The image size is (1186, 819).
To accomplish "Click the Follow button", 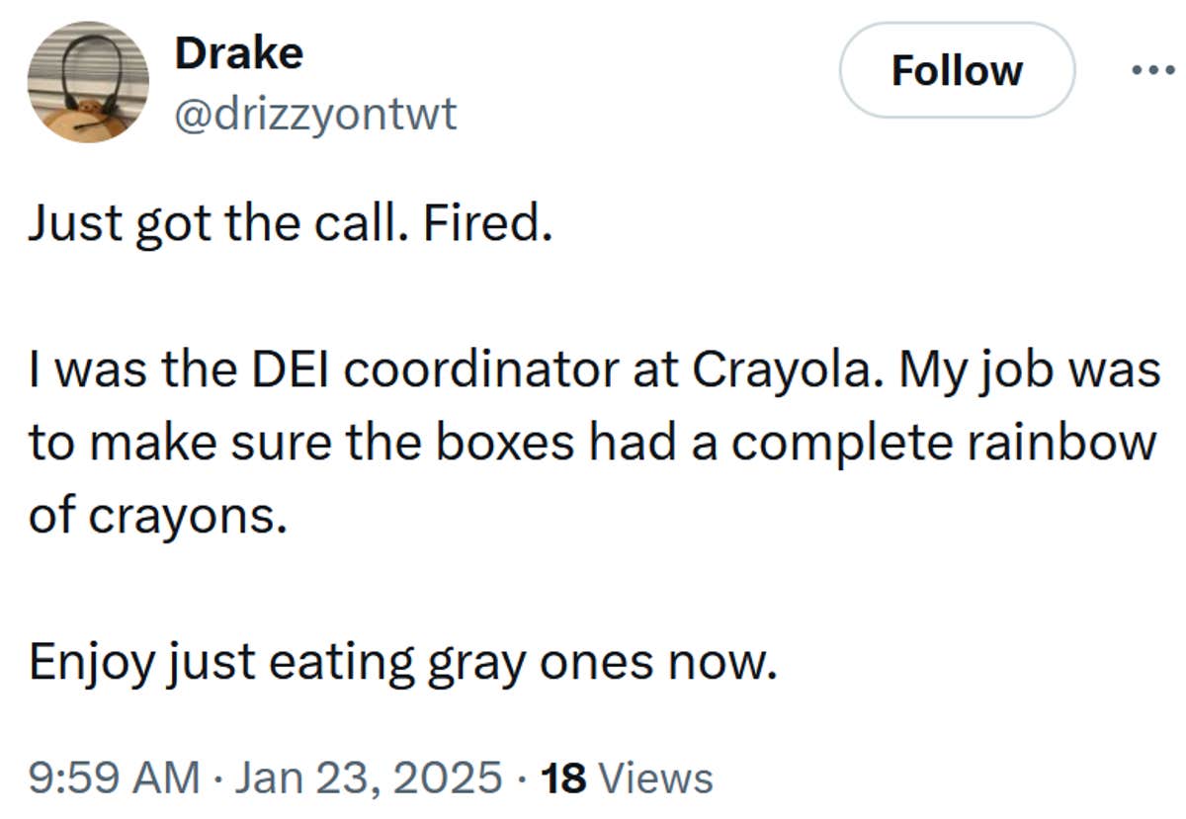I will coord(957,69).
